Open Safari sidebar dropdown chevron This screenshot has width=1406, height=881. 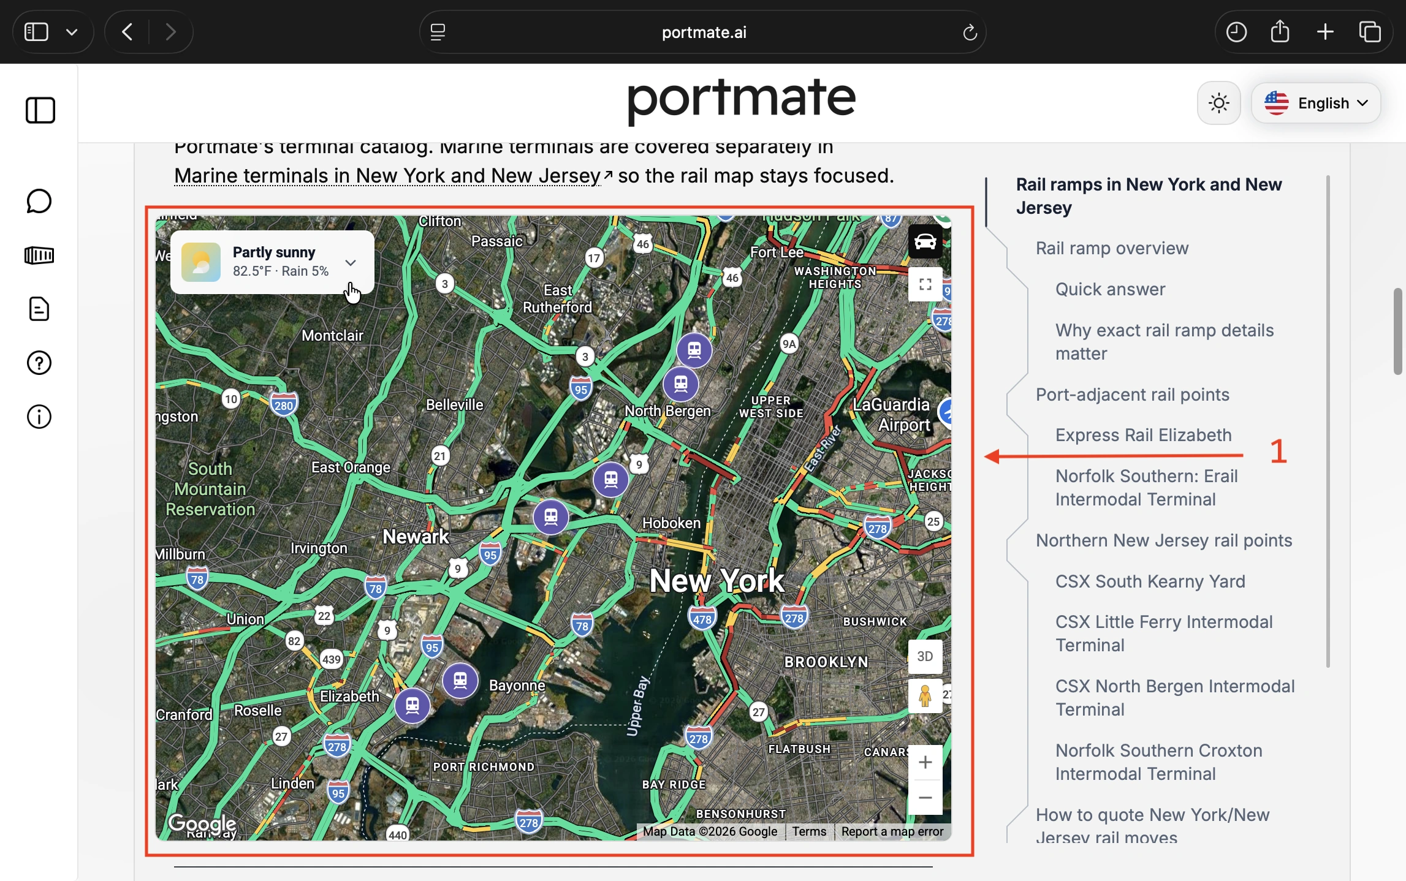(72, 32)
